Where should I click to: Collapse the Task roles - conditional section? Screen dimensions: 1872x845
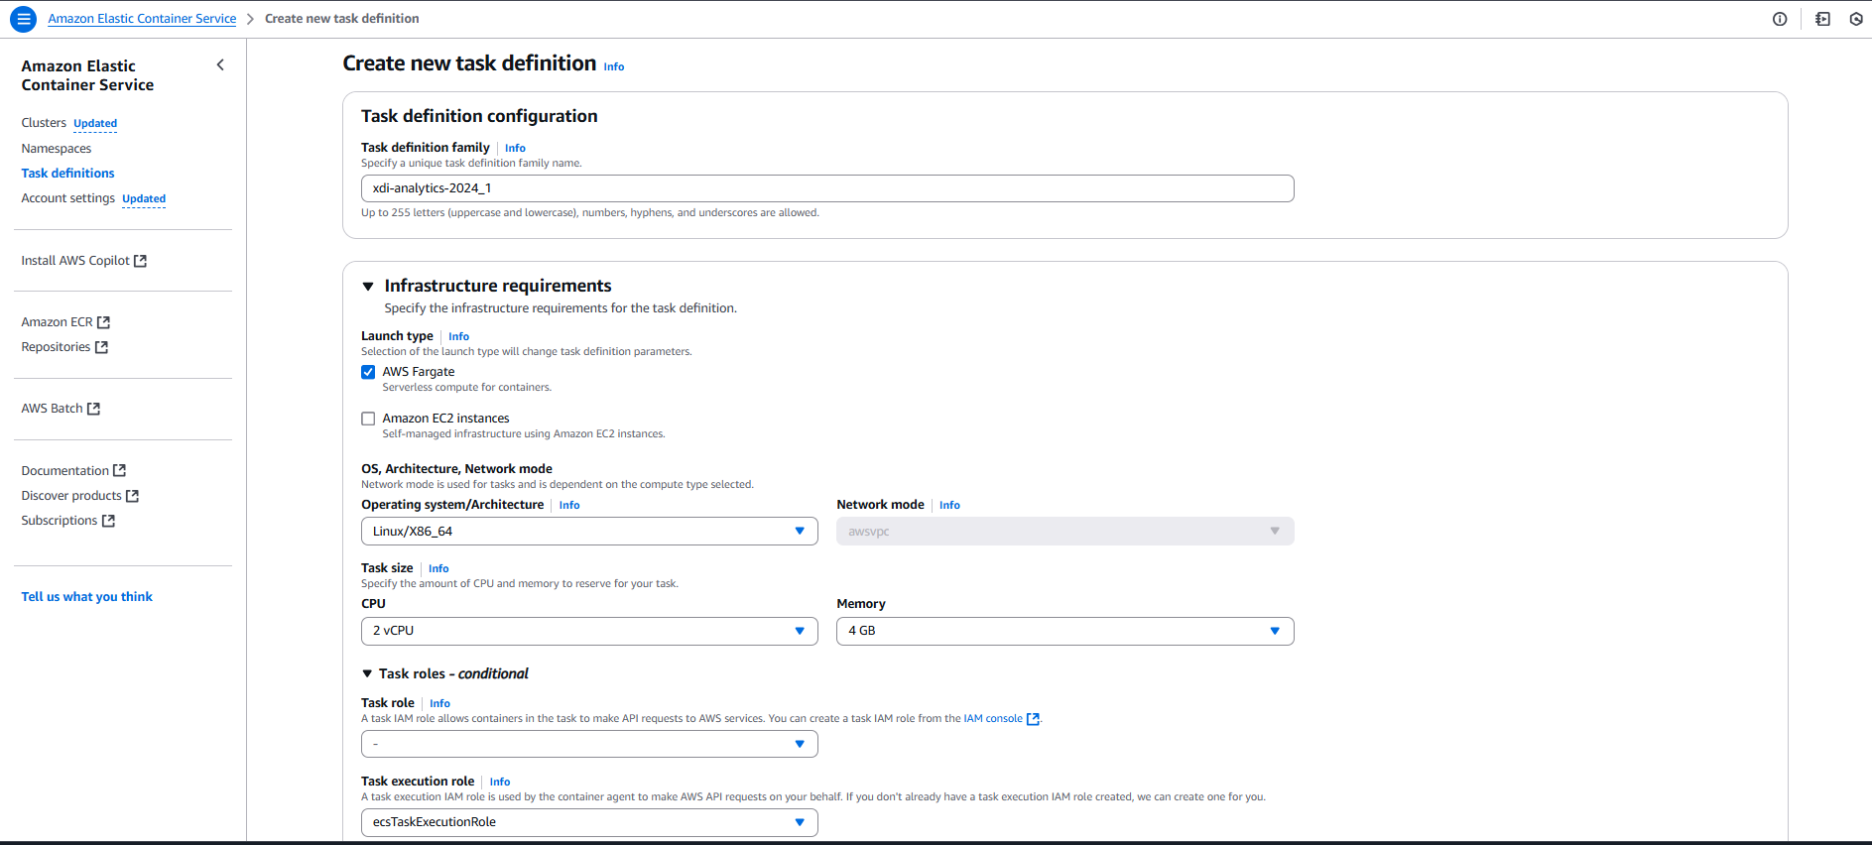point(367,673)
